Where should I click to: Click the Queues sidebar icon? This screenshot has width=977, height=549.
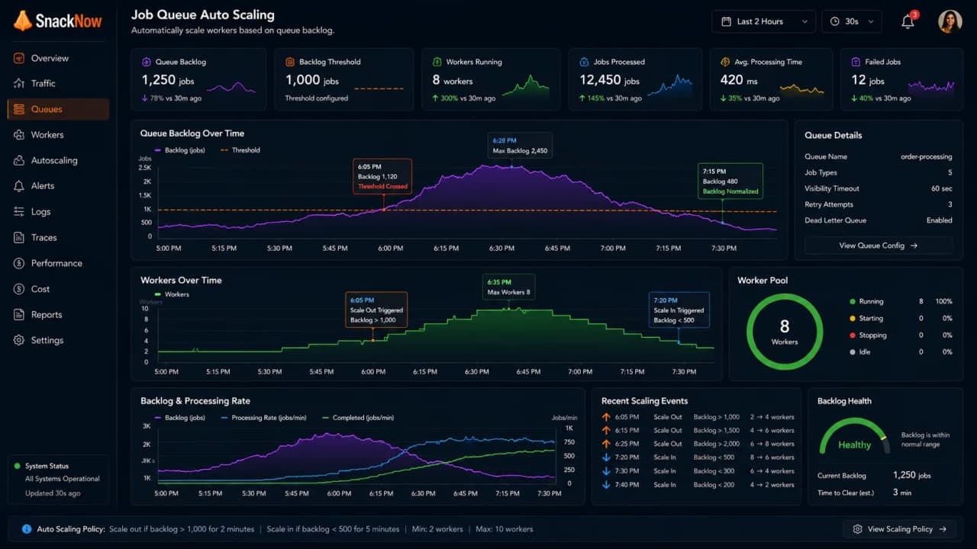tap(19, 109)
